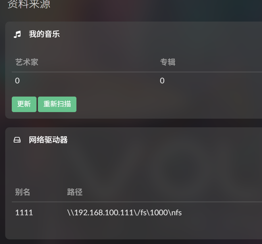Click the 1111 network drive row
This screenshot has width=262, height=244.
click(137, 213)
